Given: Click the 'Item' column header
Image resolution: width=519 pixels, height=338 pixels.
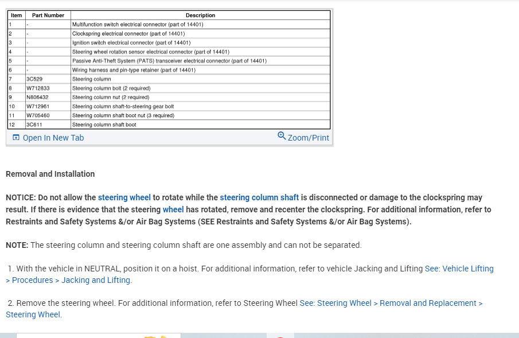Looking at the screenshot, I should [17, 15].
